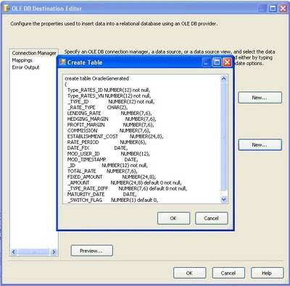Click OK in OLE DB Destination Editor
This screenshot has height=286, width=290.
point(189,273)
